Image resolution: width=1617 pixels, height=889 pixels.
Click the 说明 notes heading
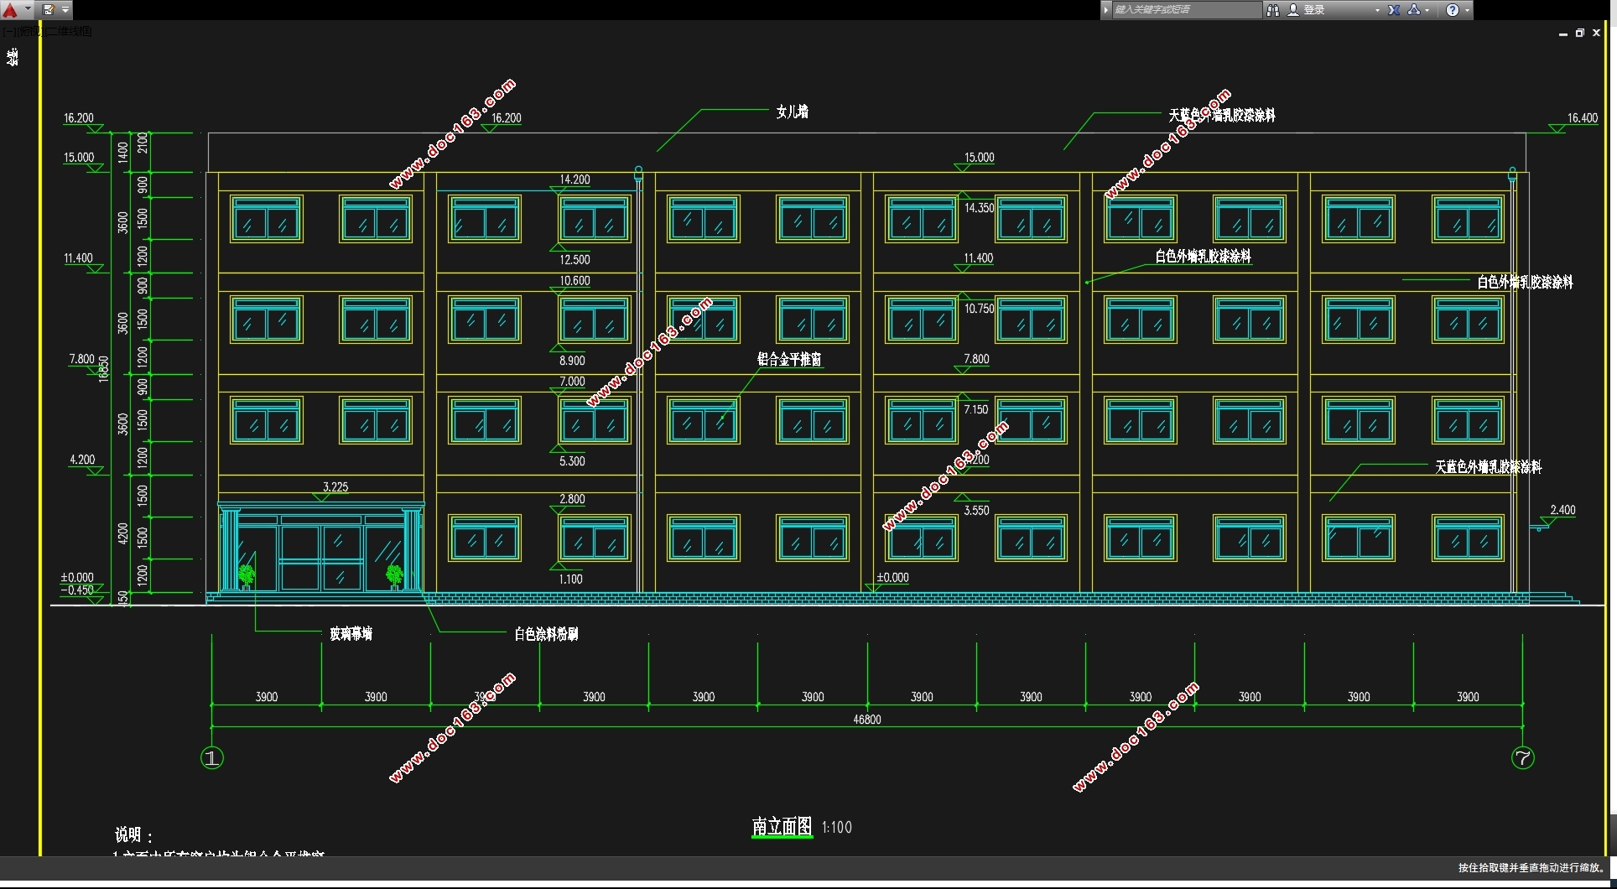coord(134,835)
